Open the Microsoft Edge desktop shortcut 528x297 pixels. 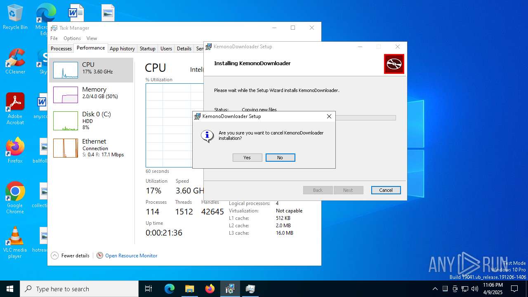click(46, 13)
